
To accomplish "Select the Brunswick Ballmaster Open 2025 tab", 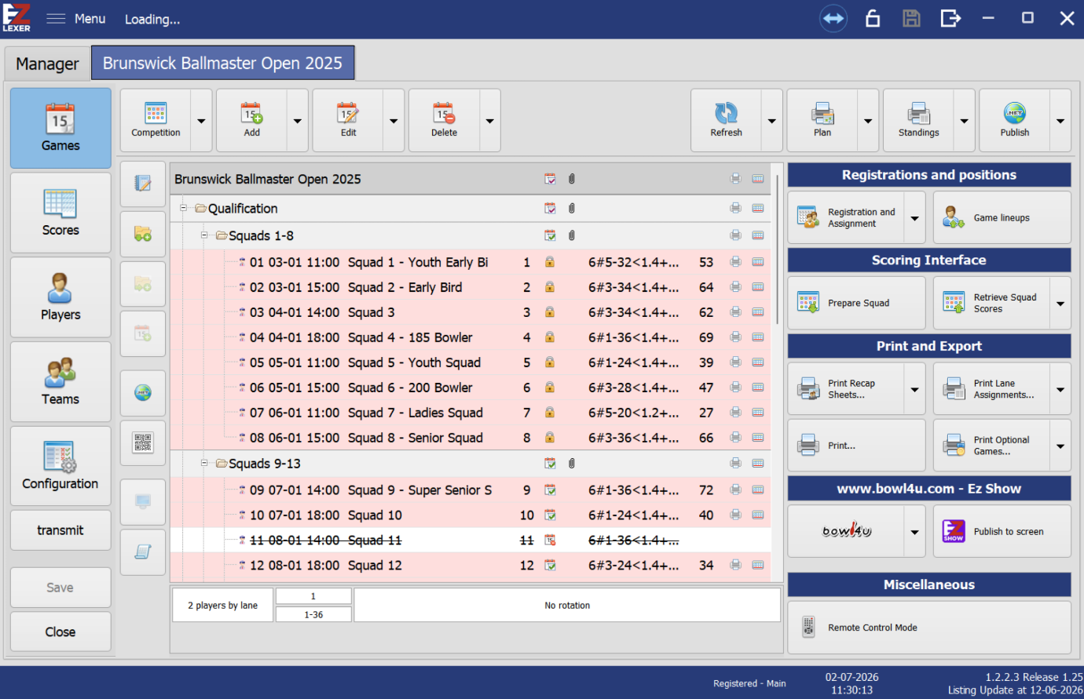I will click(x=223, y=63).
